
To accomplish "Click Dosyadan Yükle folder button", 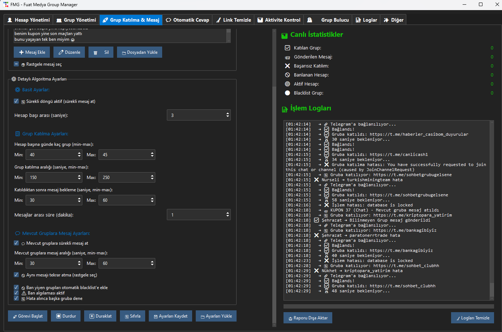I will pos(139,52).
